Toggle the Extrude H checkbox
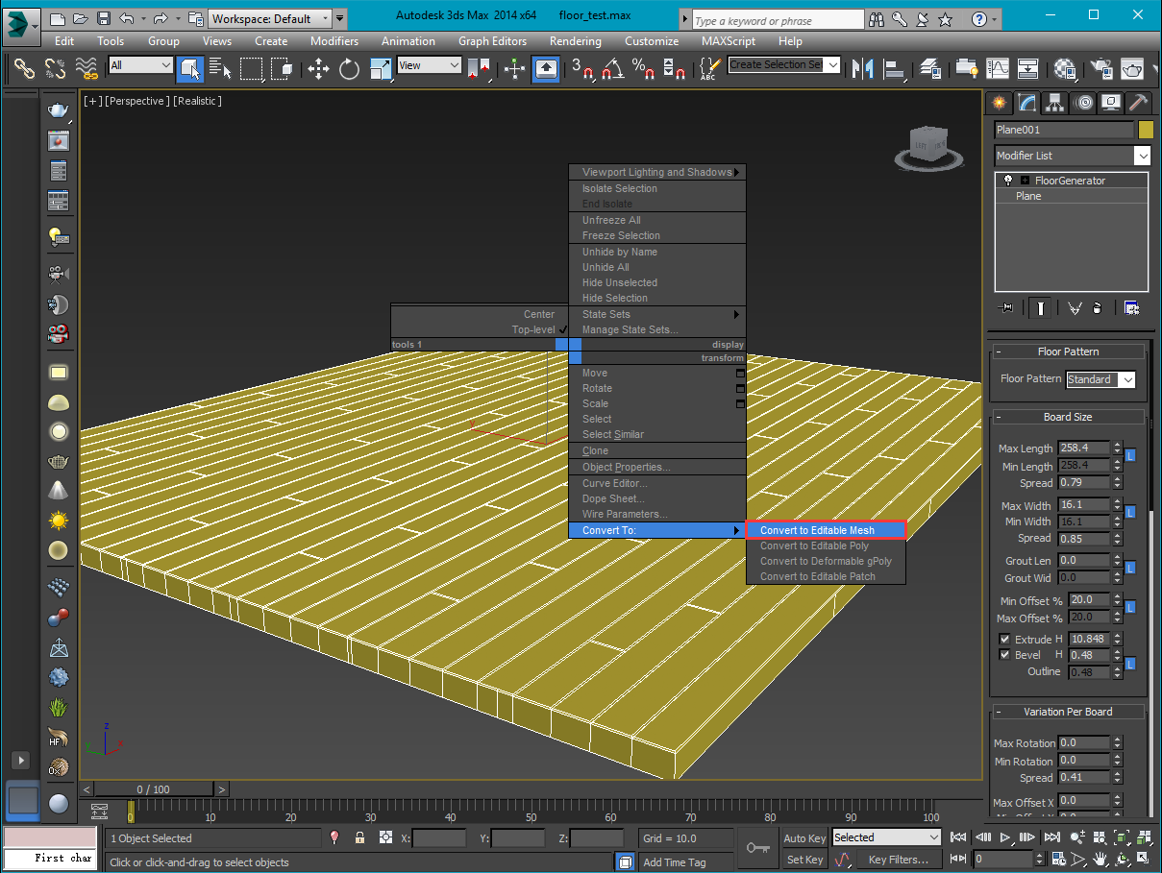 pyautogui.click(x=1004, y=640)
